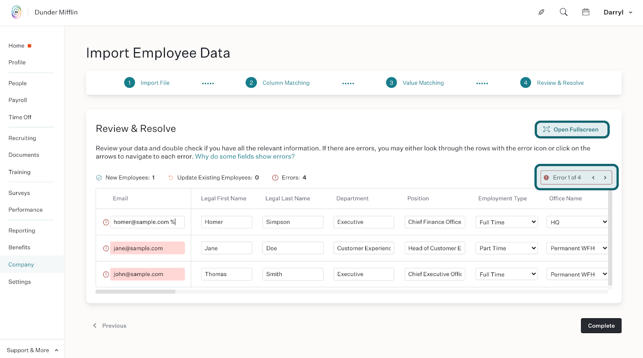Expand Support & More menu
This screenshot has height=358, width=643.
pos(32,350)
